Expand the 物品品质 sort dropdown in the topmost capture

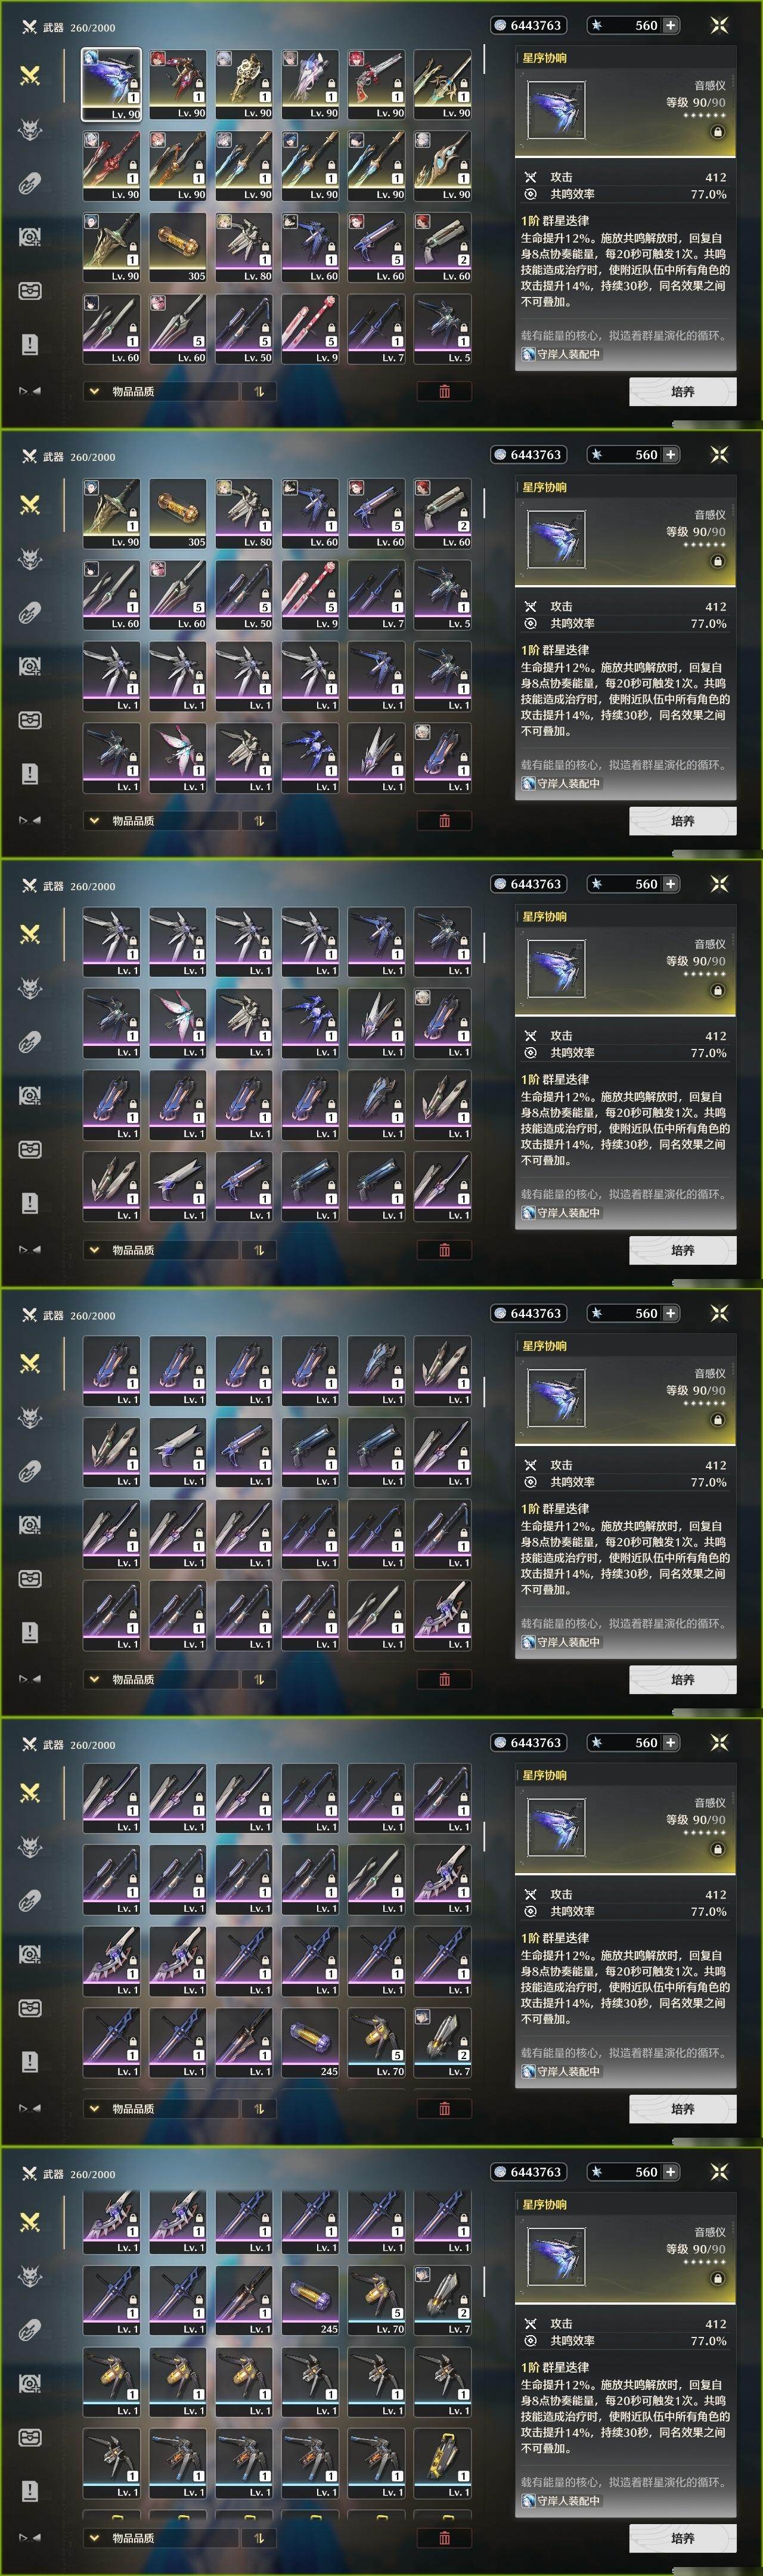click(161, 391)
